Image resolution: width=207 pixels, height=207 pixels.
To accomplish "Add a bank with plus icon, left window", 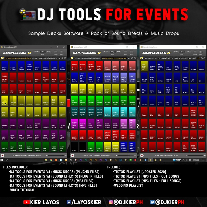I will coord(62,58).
